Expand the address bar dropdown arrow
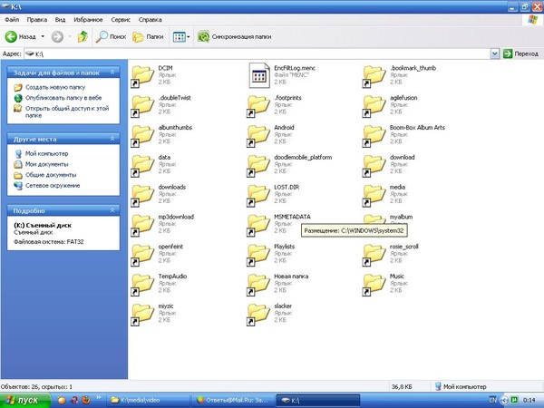Viewport: 544px width, 408px height. coord(494,53)
